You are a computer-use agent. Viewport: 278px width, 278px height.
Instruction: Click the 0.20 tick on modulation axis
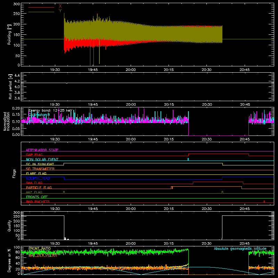click(16, 108)
